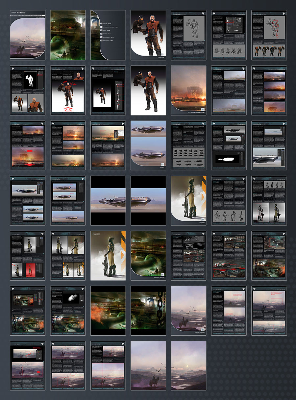
Task: Open the 02 City/Residential Architecture title page
Action: (x=188, y=90)
